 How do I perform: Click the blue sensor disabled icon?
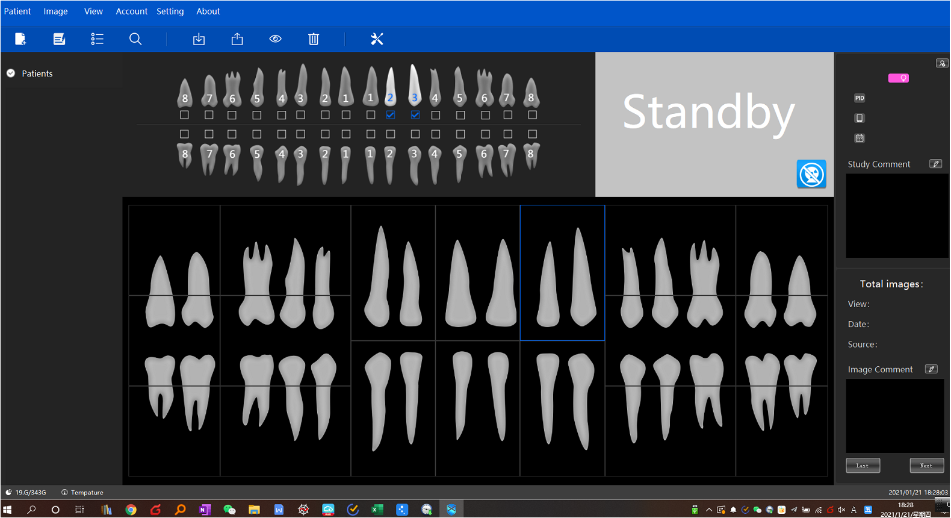point(811,175)
